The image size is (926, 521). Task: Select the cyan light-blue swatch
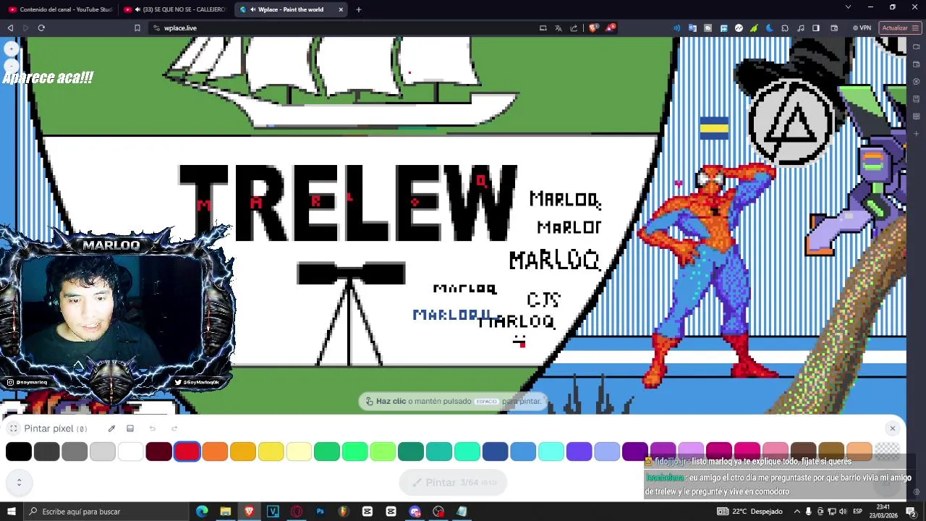(551, 452)
